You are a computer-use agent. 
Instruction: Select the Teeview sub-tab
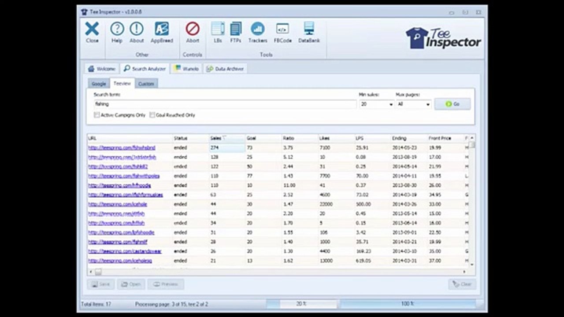pyautogui.click(x=122, y=83)
